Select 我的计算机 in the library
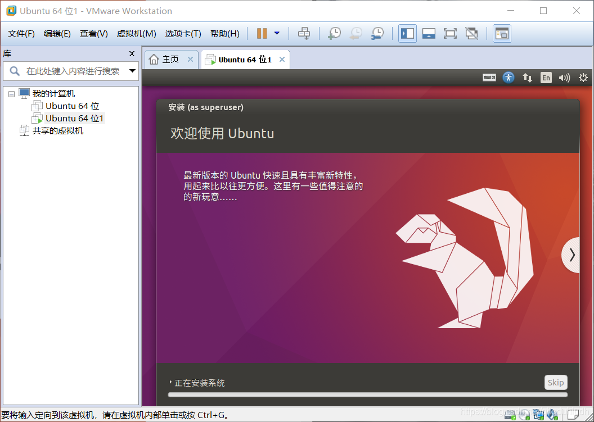Viewport: 594px width, 422px height. [x=53, y=93]
